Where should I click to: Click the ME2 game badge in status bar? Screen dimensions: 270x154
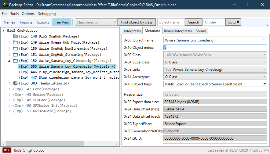[x=6, y=150]
